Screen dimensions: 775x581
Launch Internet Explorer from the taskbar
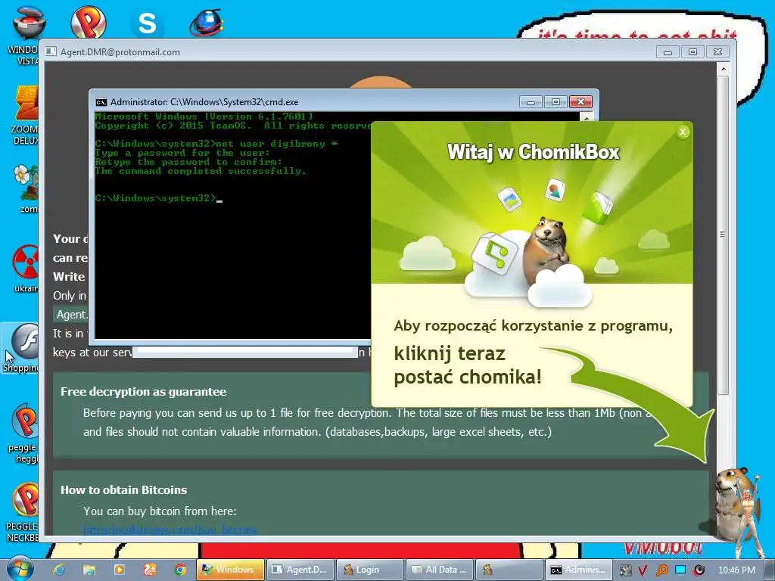coord(59,570)
